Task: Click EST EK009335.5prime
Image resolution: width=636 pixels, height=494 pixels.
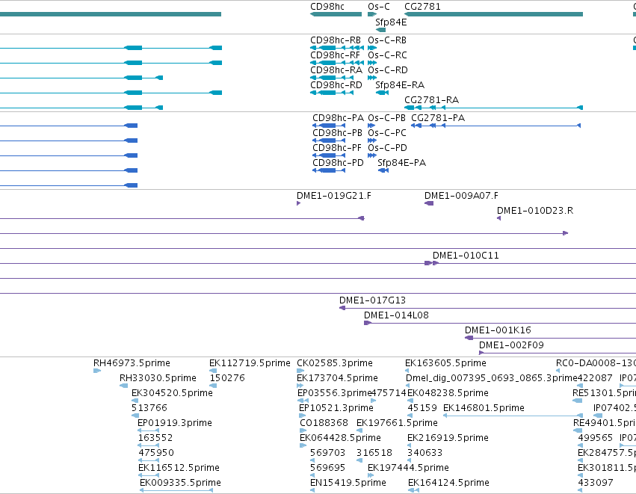Action: click(176, 490)
